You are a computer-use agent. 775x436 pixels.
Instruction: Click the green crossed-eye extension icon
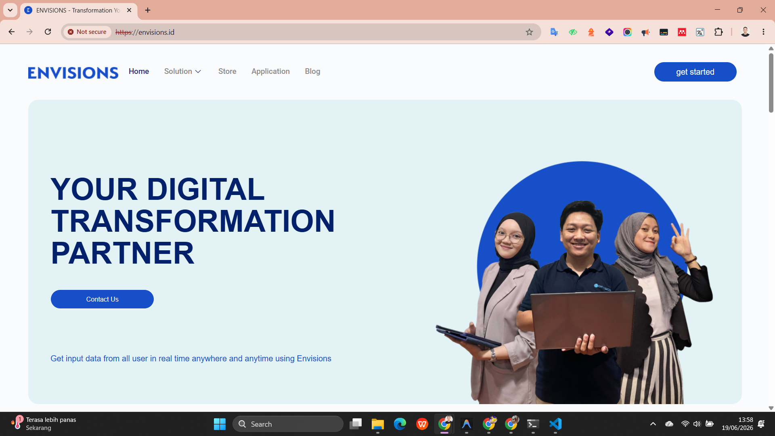click(x=573, y=32)
